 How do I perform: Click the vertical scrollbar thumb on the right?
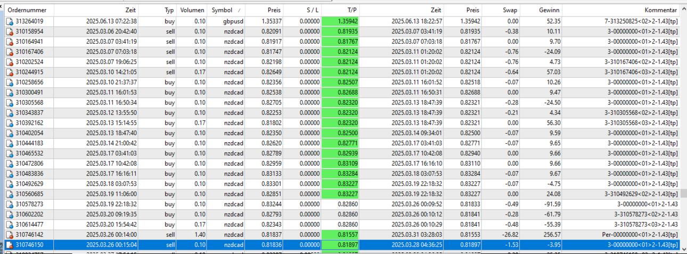pyautogui.click(x=684, y=193)
